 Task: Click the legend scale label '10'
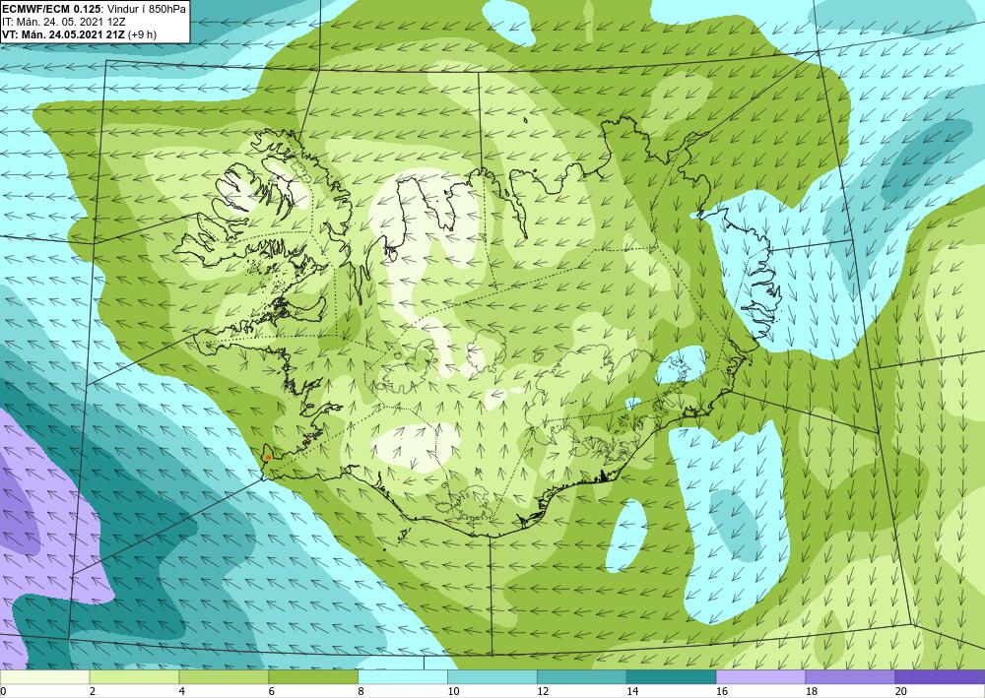tap(453, 692)
